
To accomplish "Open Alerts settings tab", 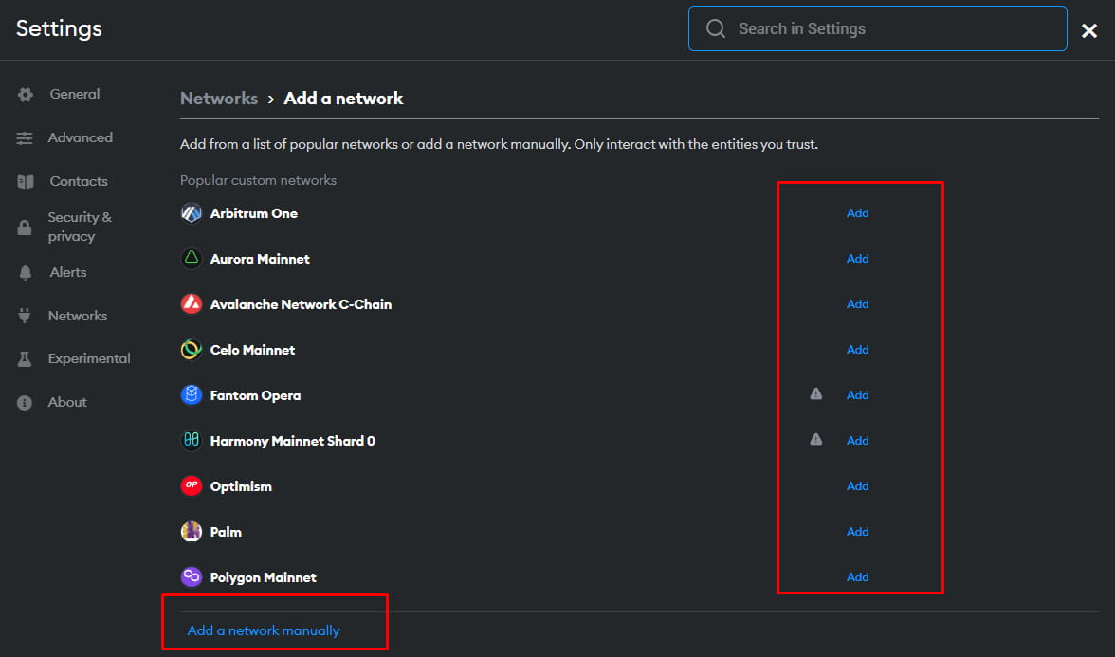I will (x=68, y=272).
